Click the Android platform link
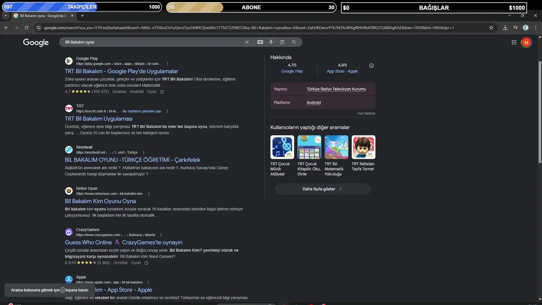The width and height of the screenshot is (542, 305). click(314, 103)
